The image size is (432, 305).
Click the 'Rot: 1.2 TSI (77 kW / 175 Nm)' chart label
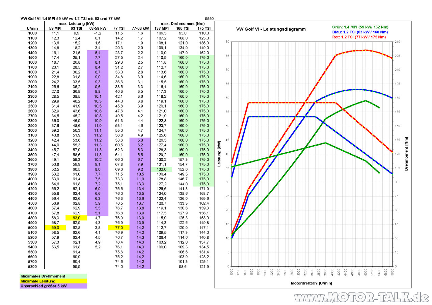coord(358,37)
